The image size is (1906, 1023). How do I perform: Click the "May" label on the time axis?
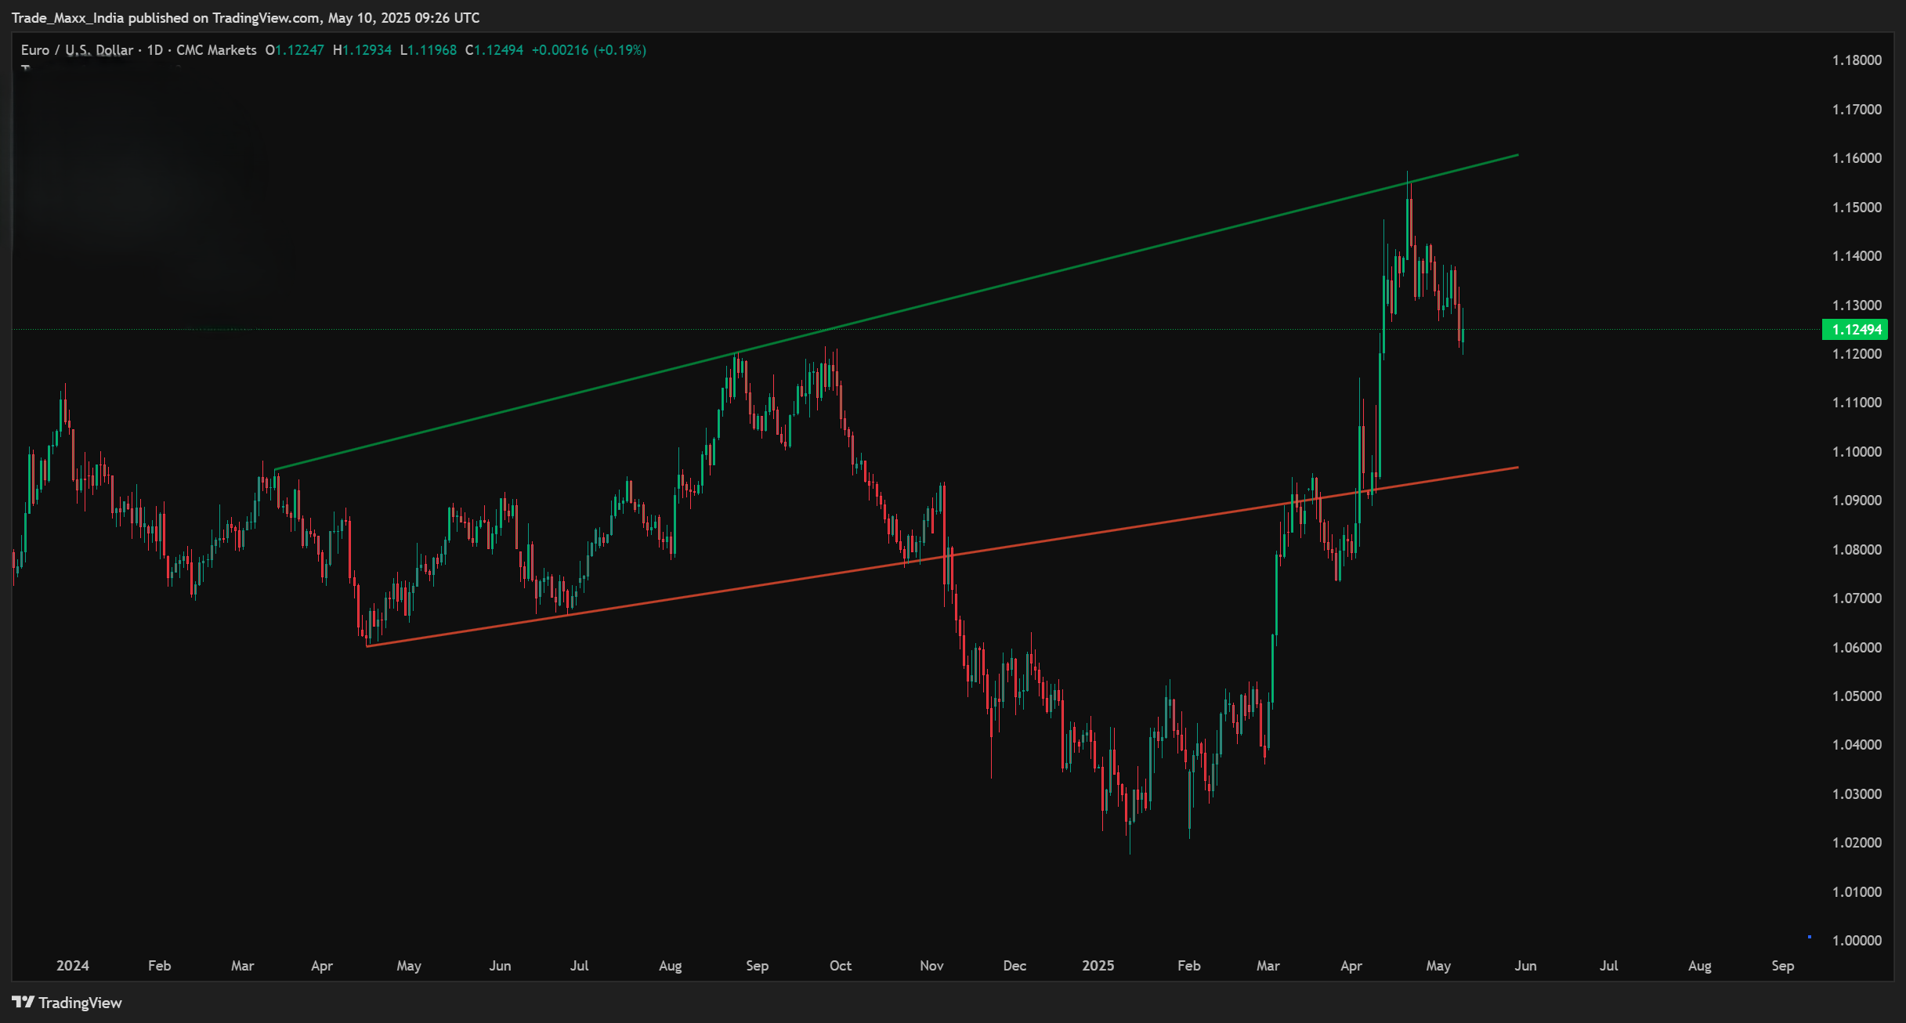pos(1439,966)
